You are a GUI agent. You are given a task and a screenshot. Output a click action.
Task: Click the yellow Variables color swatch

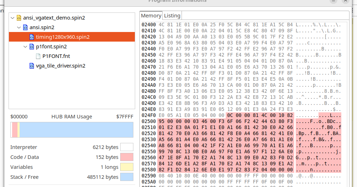pos(127,167)
